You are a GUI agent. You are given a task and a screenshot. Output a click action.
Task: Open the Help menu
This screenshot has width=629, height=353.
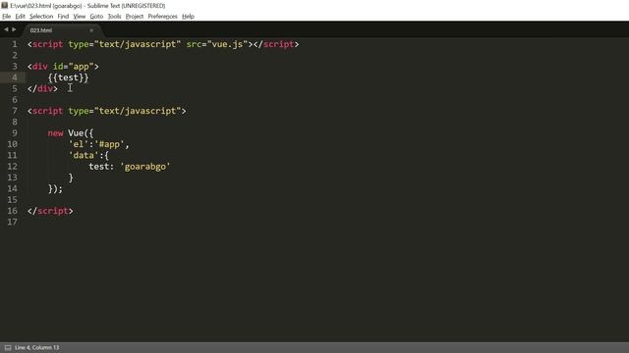coord(188,17)
